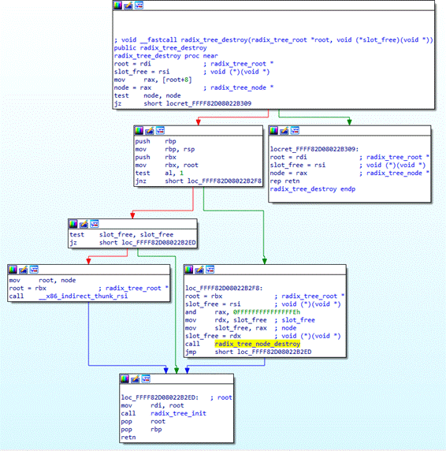The width and height of the screenshot is (446, 451).
Task: Click the edit pencil icon on the push rbp node
Action: coord(150,131)
